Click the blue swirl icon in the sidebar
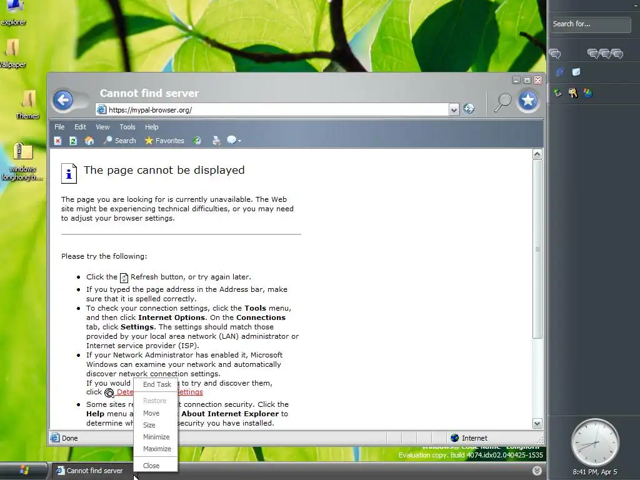The image size is (640, 480). (560, 72)
